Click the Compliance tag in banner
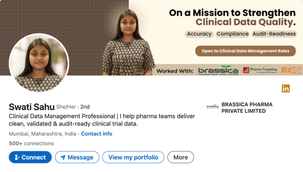Screen dimensions: 303x172 pyautogui.click(x=233, y=34)
